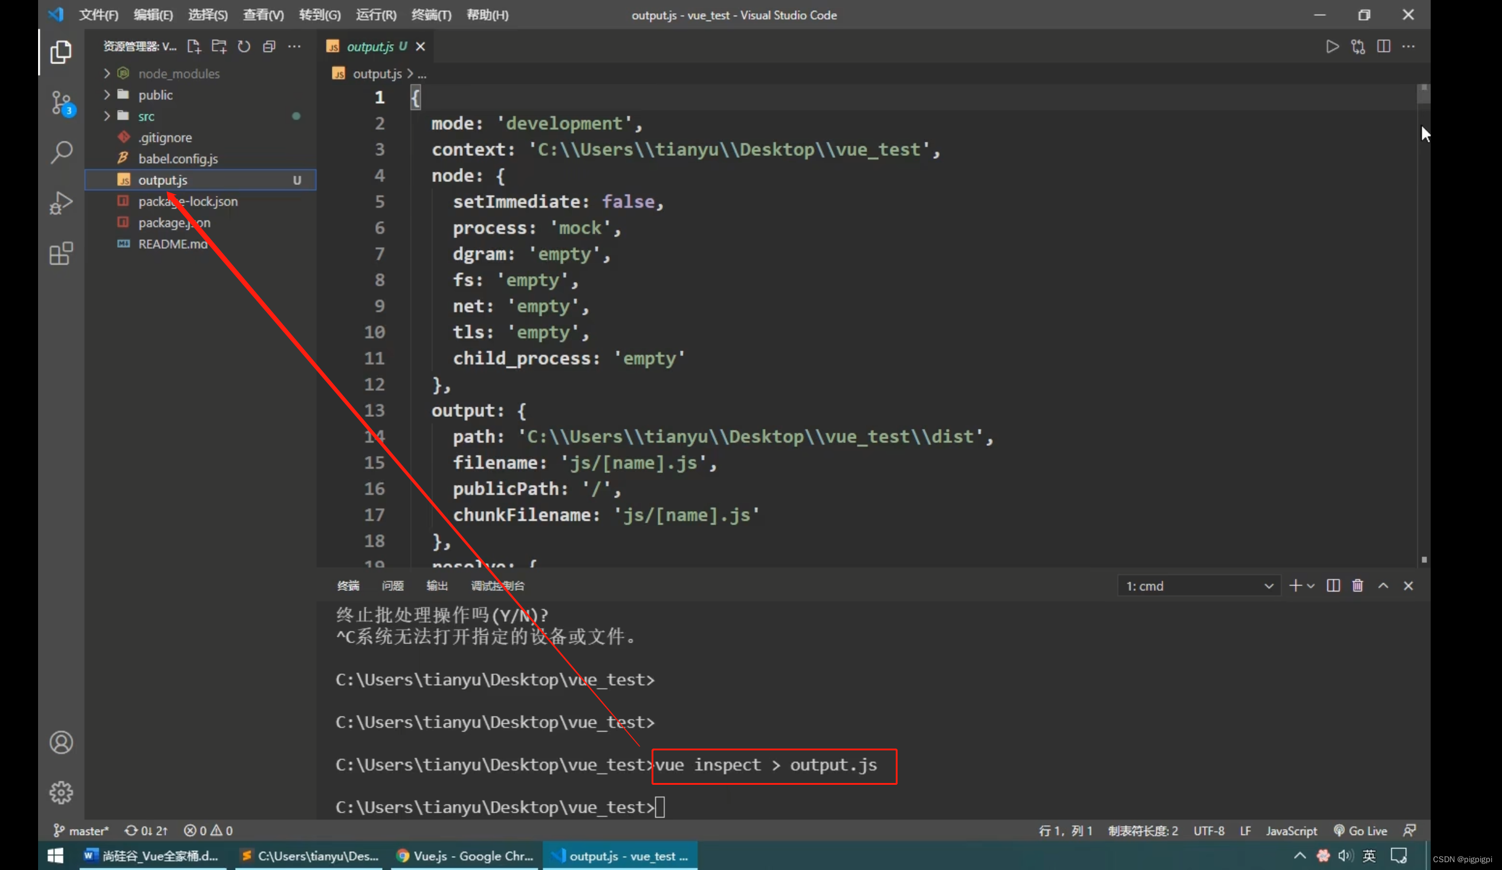Split the terminal panel
The image size is (1502, 870).
tap(1333, 585)
